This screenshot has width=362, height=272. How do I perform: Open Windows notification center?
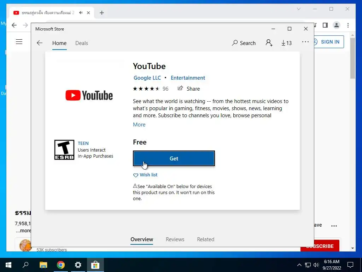pos(350,265)
